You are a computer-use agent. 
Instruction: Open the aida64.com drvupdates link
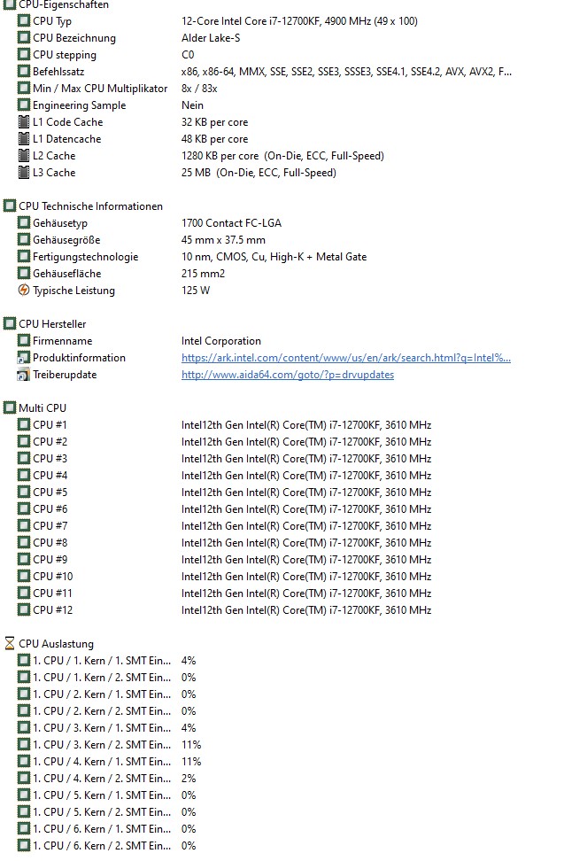[288, 375]
